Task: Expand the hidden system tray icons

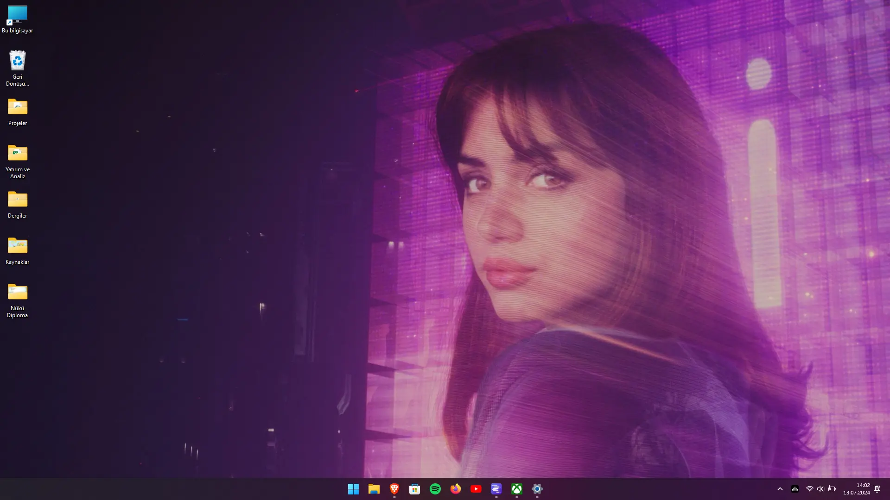Action: (x=780, y=489)
